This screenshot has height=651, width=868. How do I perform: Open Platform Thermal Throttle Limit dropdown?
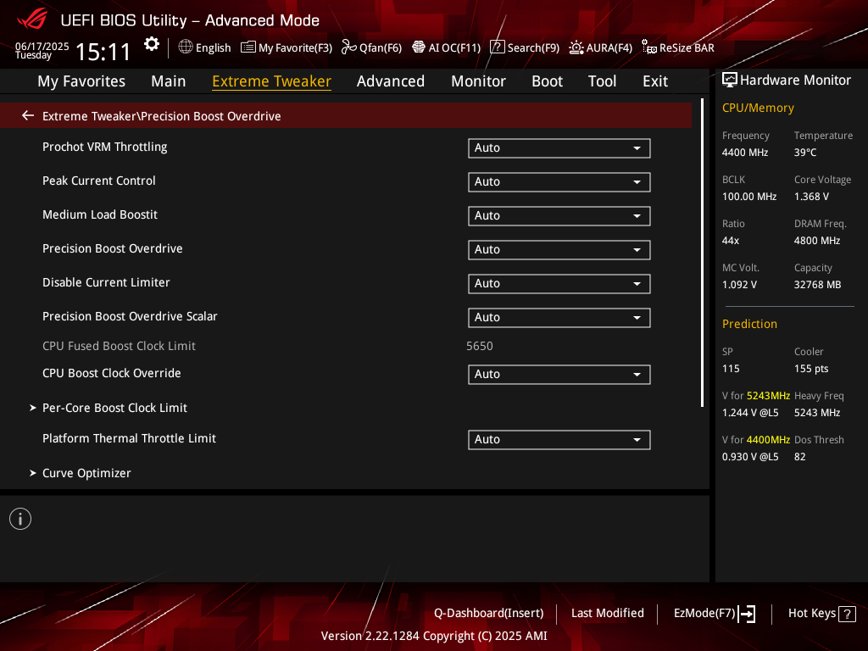(559, 440)
